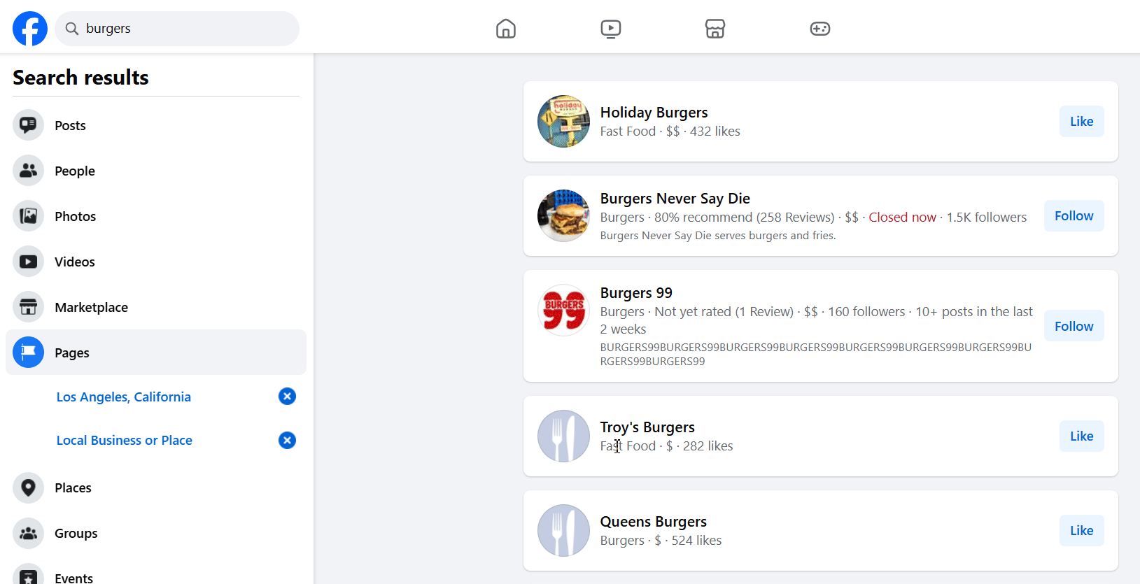Select the Photos filter icon
The image size is (1140, 584).
(x=29, y=216)
